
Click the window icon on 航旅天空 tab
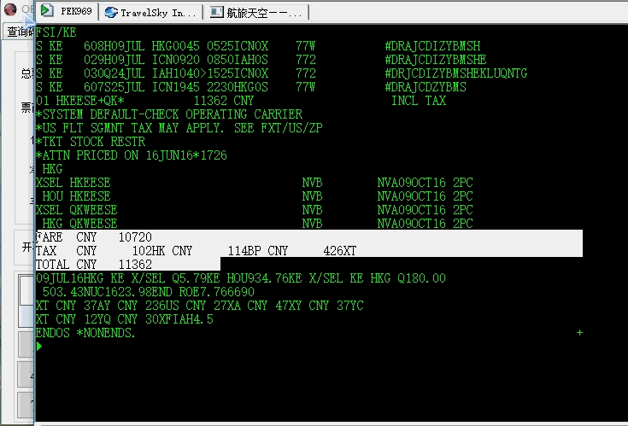click(x=216, y=13)
